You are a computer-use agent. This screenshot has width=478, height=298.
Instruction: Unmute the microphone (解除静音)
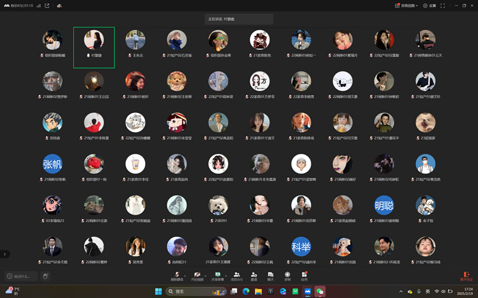(176, 274)
